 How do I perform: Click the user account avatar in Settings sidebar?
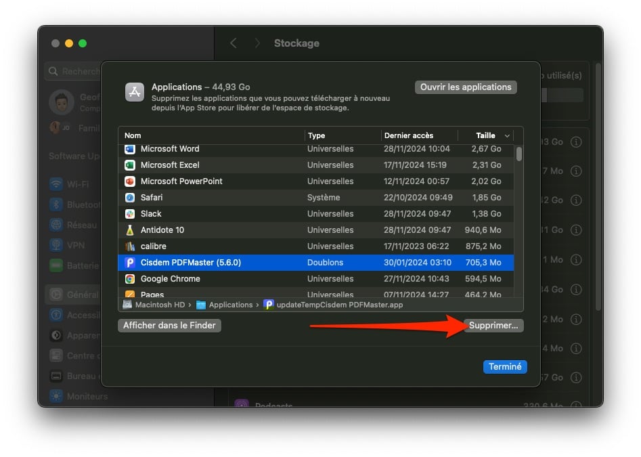[62, 102]
